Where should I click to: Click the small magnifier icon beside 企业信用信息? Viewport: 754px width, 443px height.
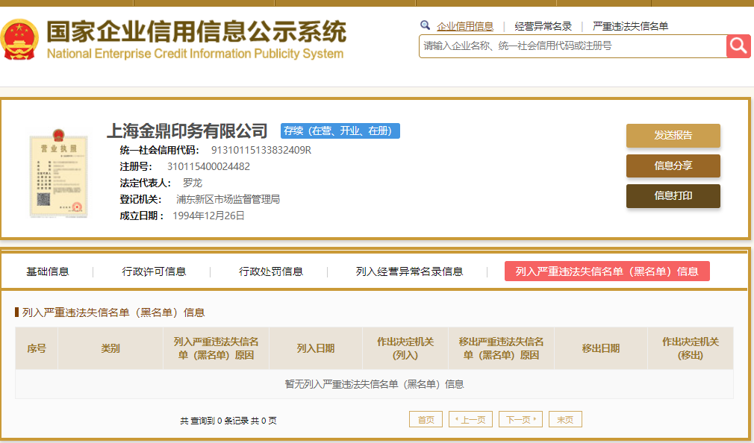pyautogui.click(x=425, y=25)
